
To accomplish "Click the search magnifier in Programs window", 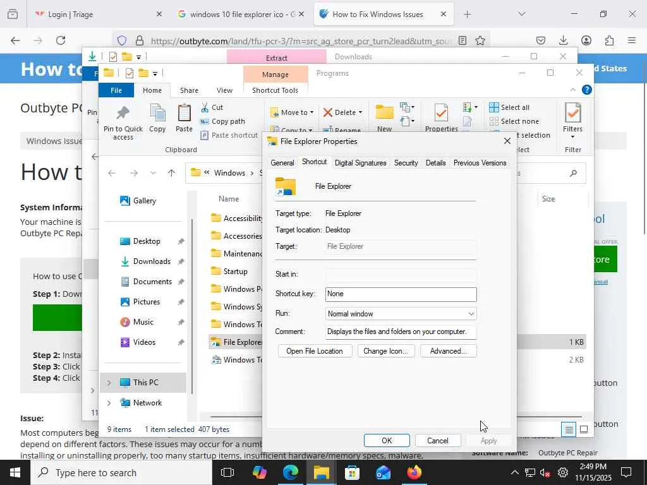I will (573, 173).
